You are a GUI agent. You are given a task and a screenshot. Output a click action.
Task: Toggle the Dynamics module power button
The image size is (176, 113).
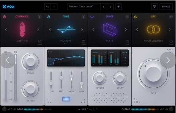pos(4,17)
